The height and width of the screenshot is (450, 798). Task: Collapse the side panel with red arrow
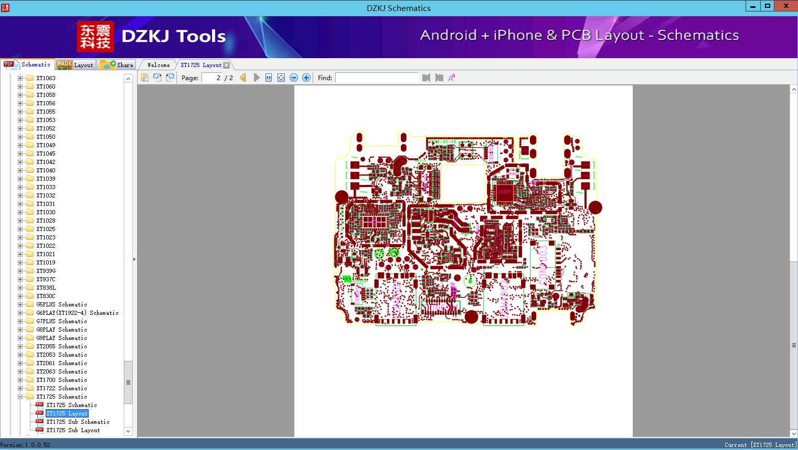click(134, 259)
